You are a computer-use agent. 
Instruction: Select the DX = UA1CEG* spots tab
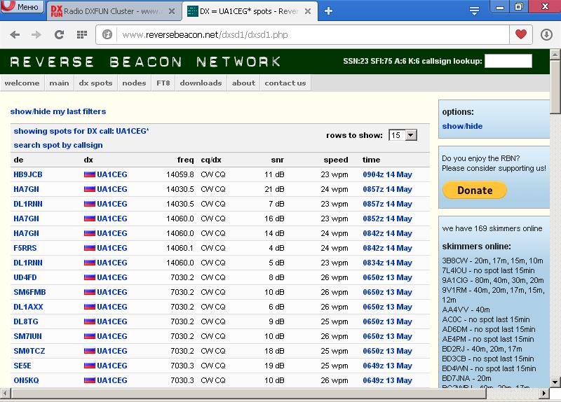[x=249, y=11]
